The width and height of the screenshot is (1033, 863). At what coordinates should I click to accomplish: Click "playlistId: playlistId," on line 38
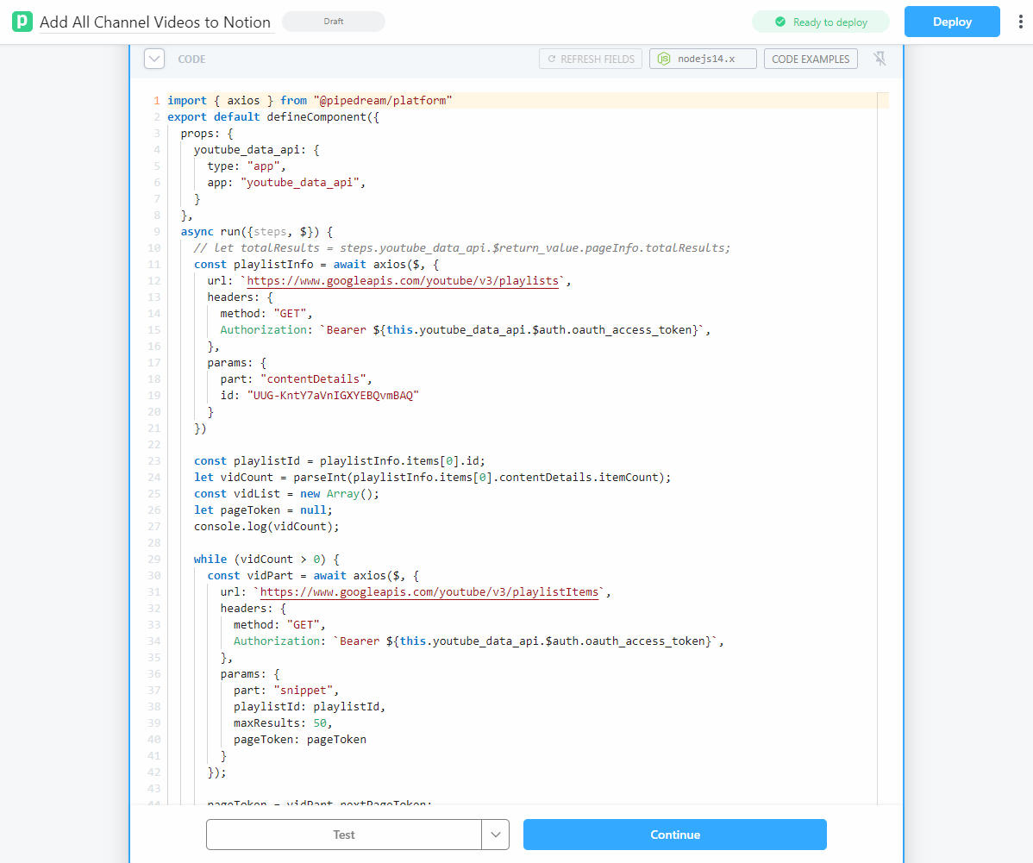pos(310,706)
